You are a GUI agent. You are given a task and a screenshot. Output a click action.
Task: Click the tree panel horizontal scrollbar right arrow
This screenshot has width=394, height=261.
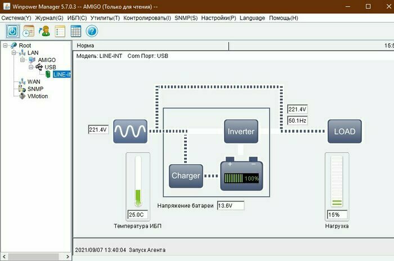click(68, 256)
